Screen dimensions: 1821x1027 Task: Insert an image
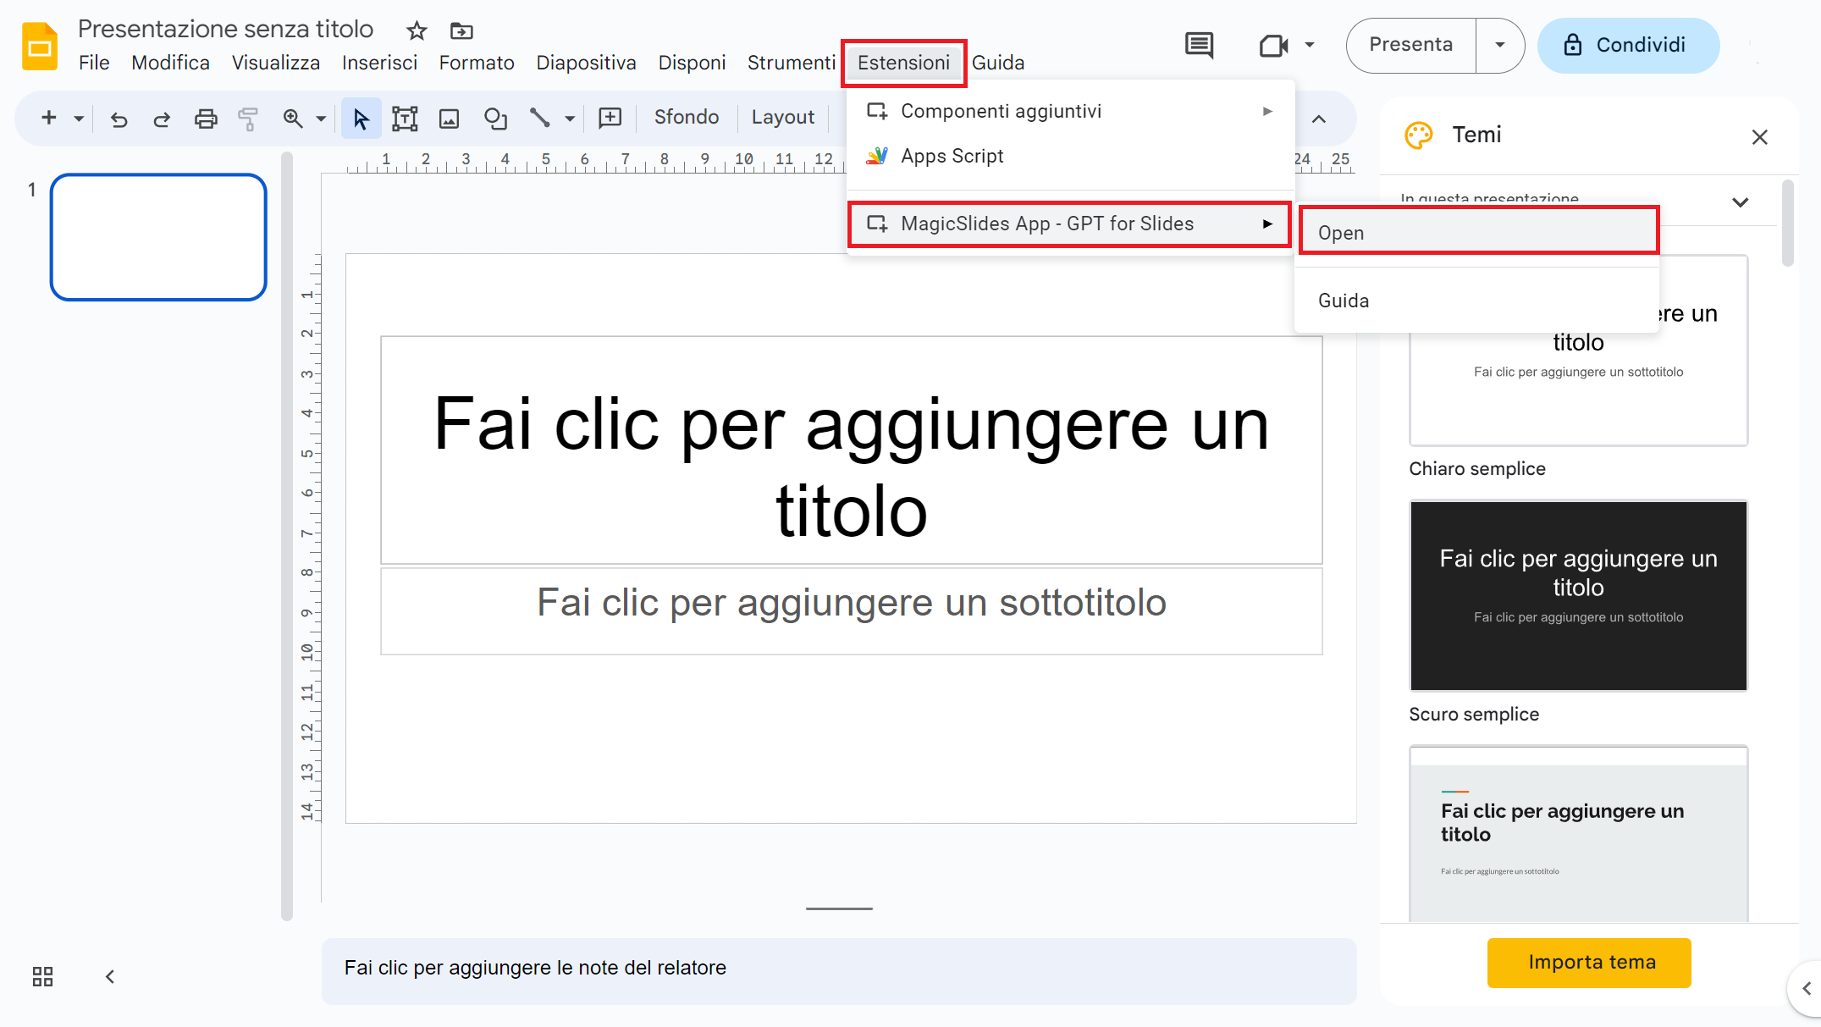450,119
